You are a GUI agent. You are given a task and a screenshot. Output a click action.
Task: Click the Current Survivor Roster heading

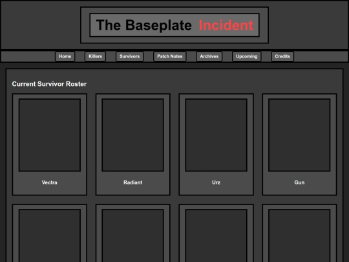point(49,84)
